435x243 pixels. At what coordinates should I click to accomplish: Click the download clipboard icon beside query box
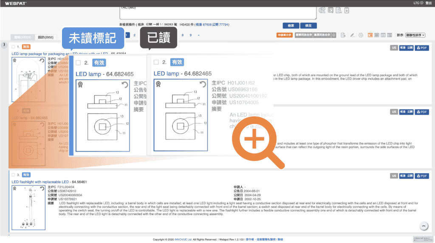pyautogui.click(x=347, y=9)
